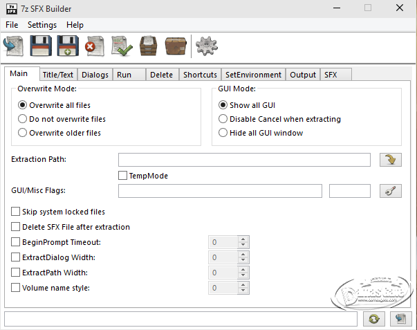Click the save-as floppy icon with green plus
The image size is (417, 330).
tap(68, 46)
